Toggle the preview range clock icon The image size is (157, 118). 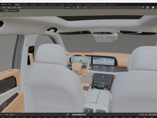[150, 115]
